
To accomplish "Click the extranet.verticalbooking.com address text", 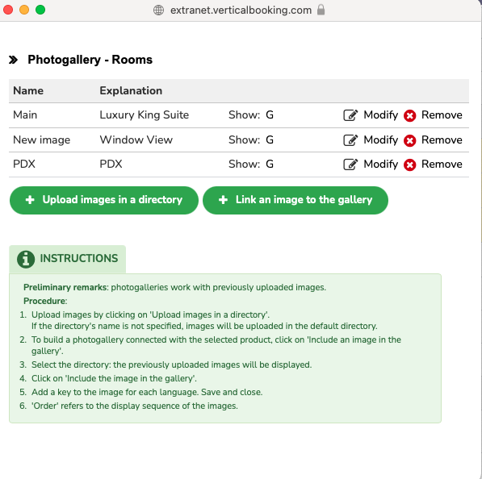I will [241, 10].
